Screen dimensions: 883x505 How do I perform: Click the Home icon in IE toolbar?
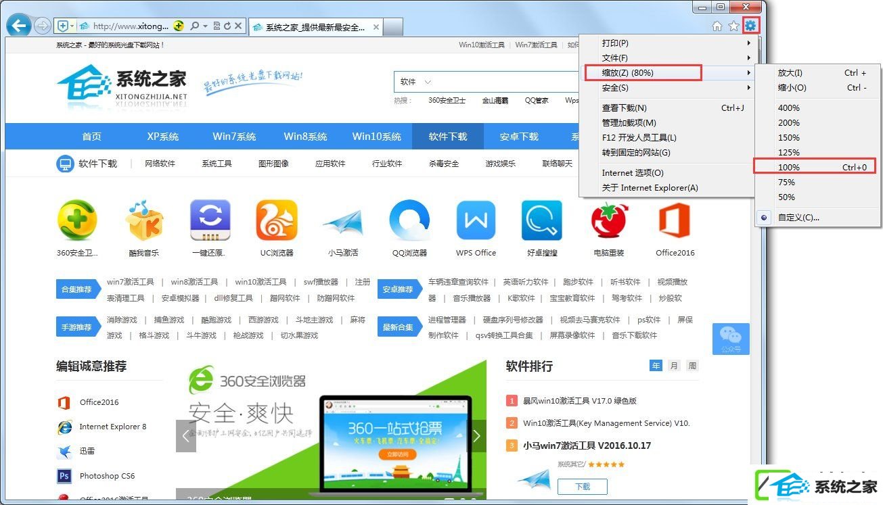pyautogui.click(x=717, y=26)
